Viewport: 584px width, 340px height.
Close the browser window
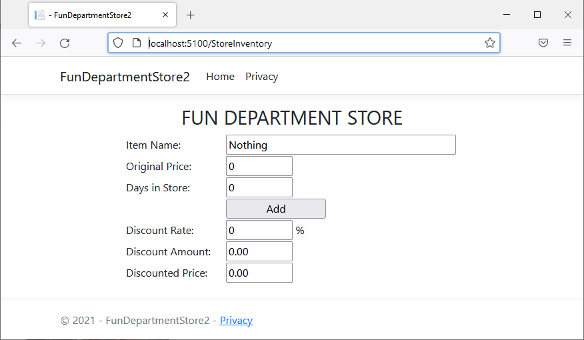click(x=567, y=15)
